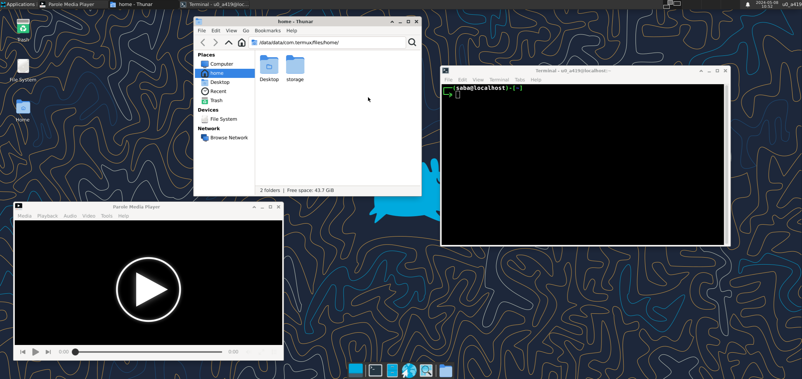Go to parent folder using up arrow
Image resolution: width=802 pixels, height=379 pixels.
pos(229,42)
